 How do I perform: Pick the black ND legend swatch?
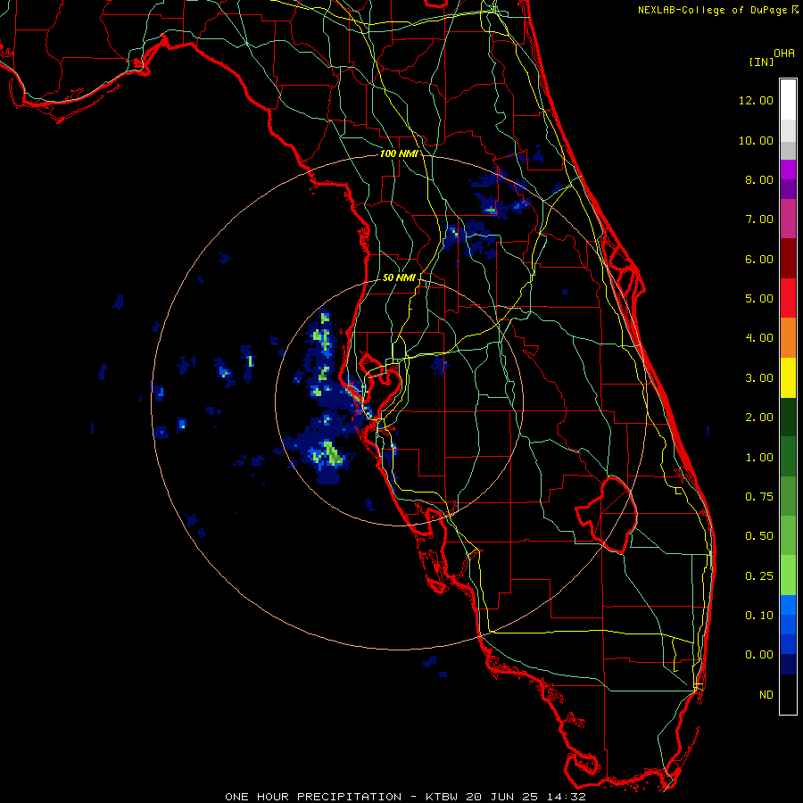tap(788, 694)
